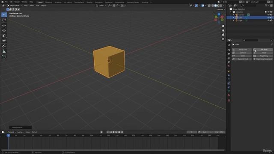The width and height of the screenshot is (274, 154).
Task: Collapse the Collection in outliner
Action: click(231, 12)
